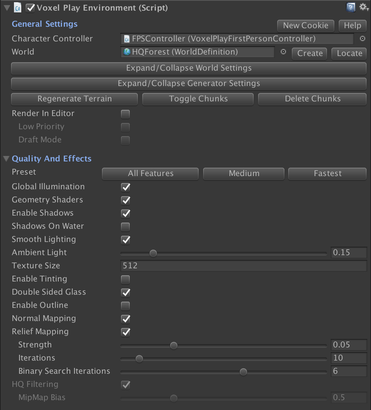Click the Locate button
The height and width of the screenshot is (410, 371).
[349, 53]
